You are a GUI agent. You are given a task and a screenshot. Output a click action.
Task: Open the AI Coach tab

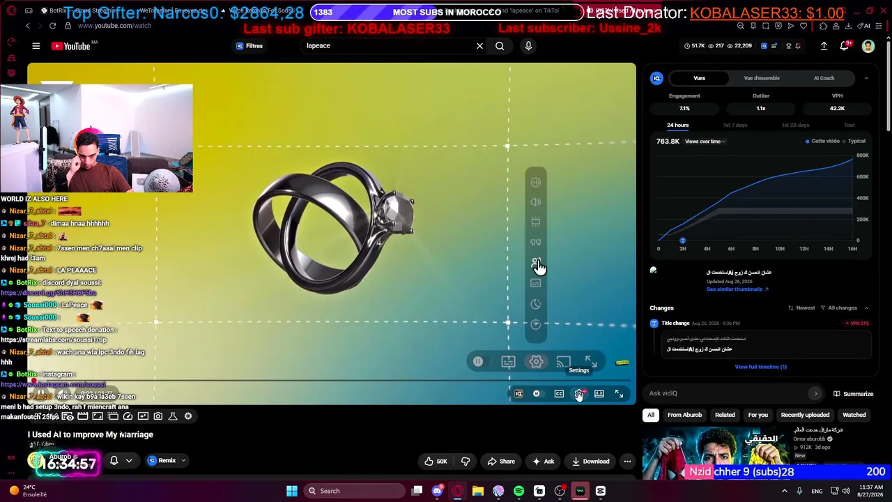[x=824, y=78]
